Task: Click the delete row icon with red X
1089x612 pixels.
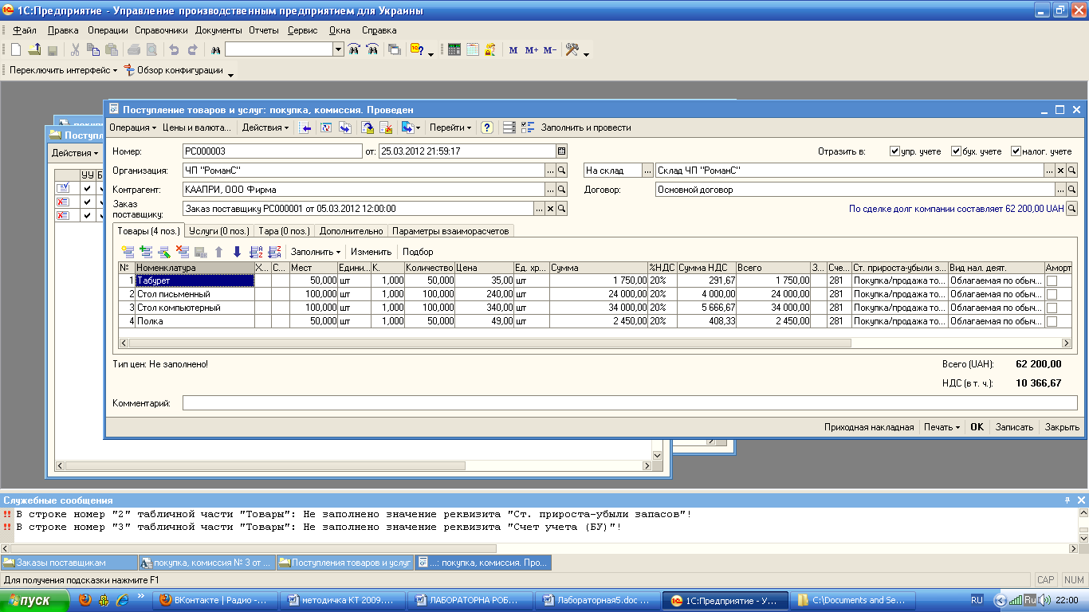Action: (183, 252)
